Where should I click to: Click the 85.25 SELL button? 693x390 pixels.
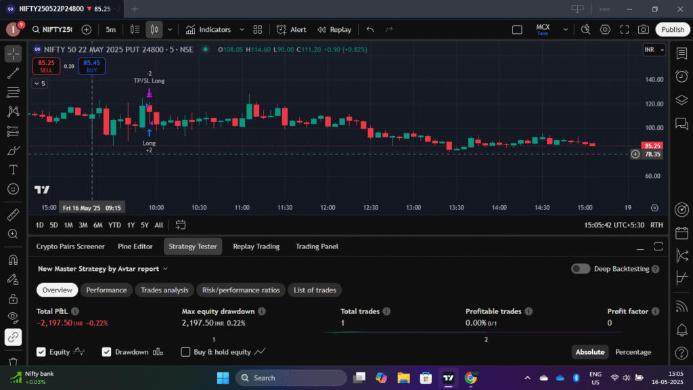click(47, 66)
